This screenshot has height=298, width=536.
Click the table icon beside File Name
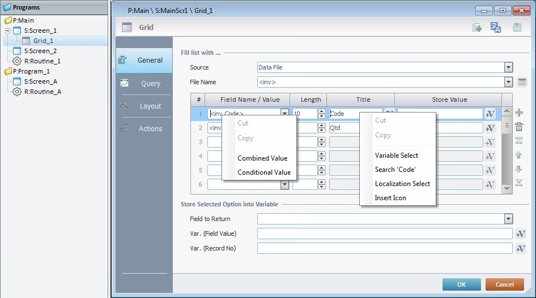click(x=522, y=82)
